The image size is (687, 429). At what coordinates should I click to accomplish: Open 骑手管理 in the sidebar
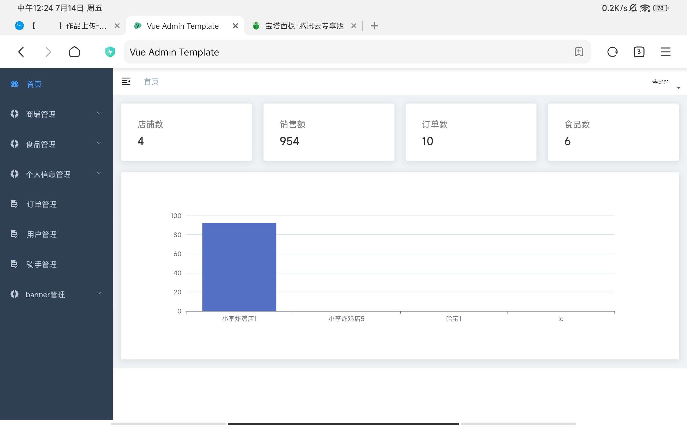[56, 264]
